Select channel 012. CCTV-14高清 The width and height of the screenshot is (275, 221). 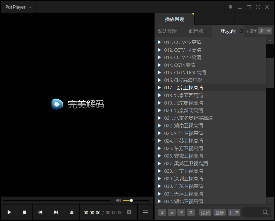coord(211,50)
